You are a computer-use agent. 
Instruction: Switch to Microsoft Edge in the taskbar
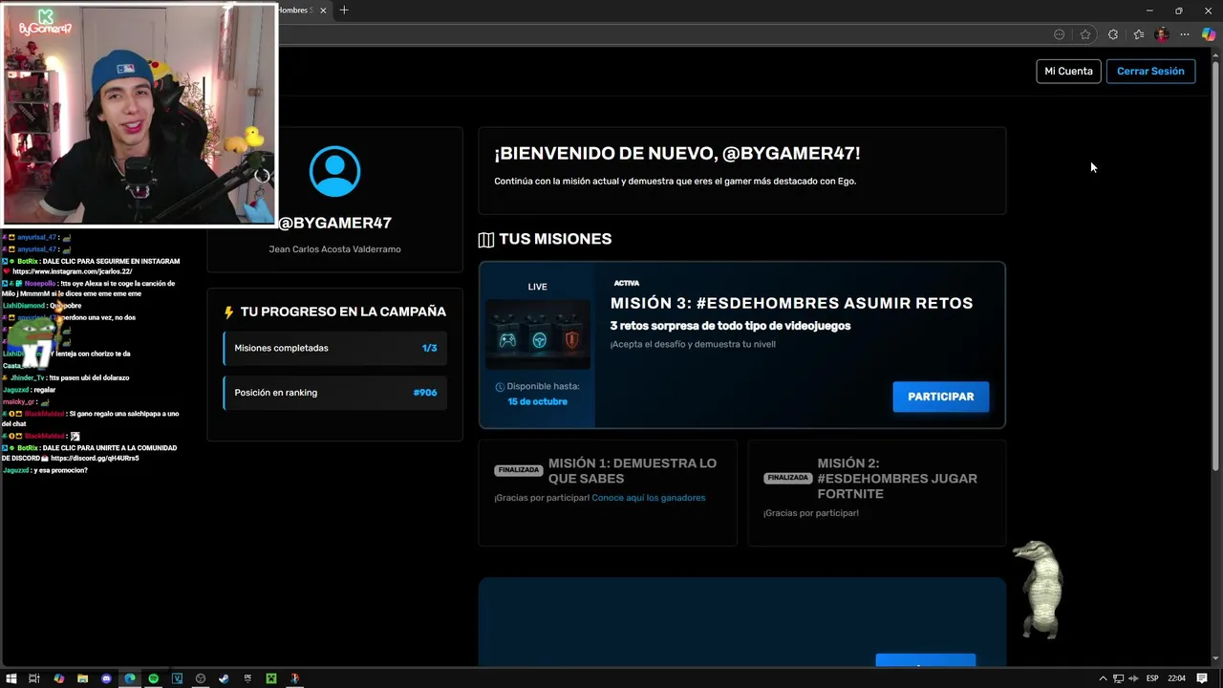click(130, 678)
